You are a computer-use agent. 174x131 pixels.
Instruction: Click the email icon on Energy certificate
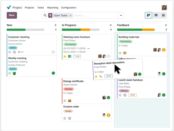(70, 101)
